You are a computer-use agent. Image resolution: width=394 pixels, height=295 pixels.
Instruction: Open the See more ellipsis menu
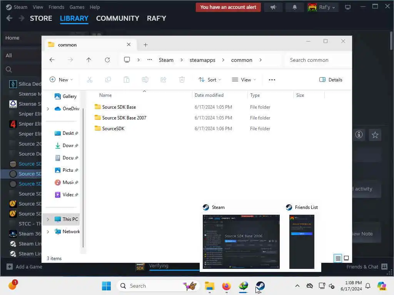(x=272, y=80)
